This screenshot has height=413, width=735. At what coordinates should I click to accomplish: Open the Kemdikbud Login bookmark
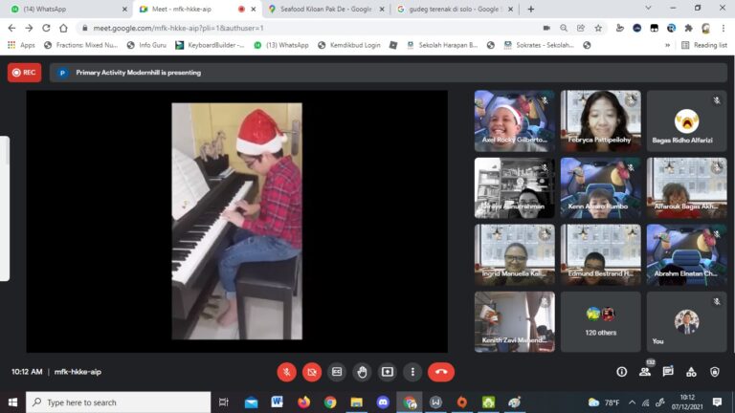[349, 45]
